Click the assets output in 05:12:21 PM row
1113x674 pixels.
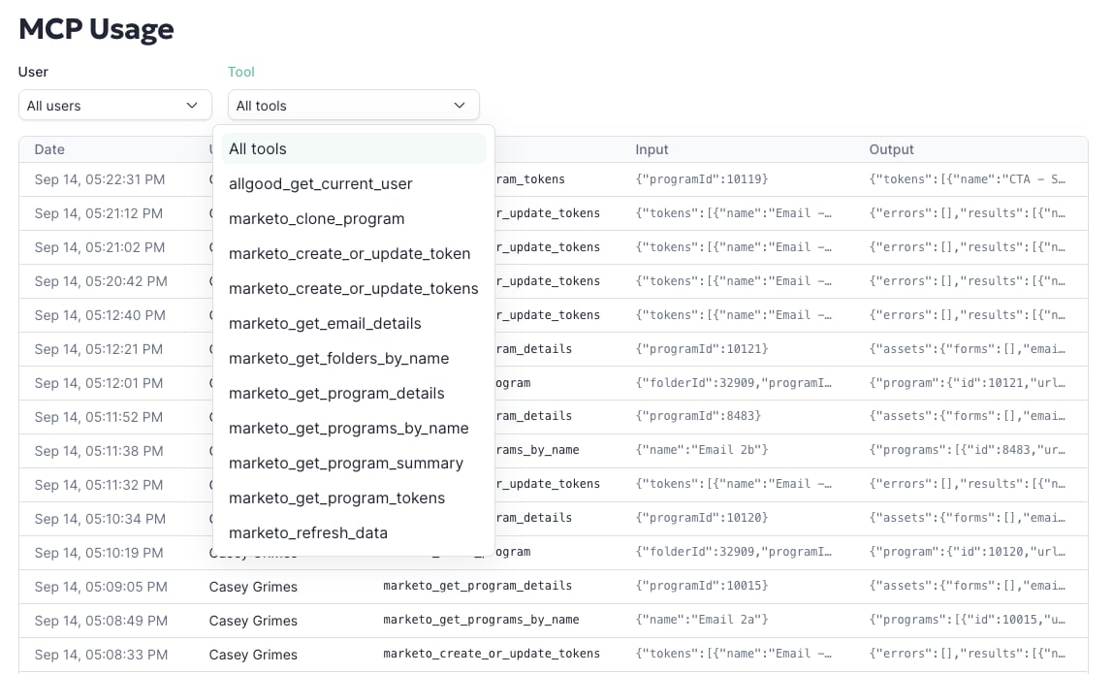click(x=968, y=349)
